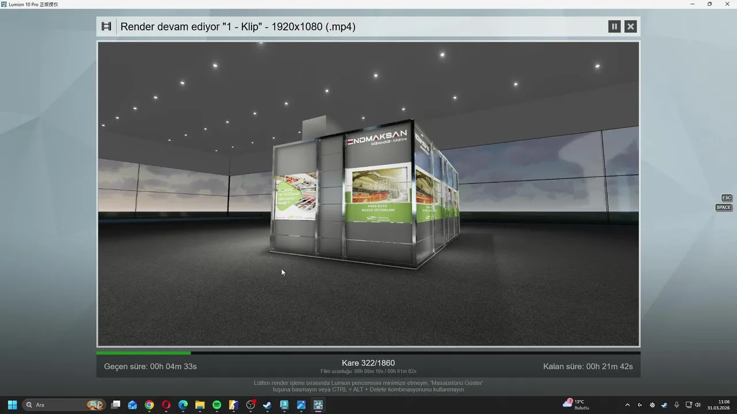Open Google Chrome from the taskbar
This screenshot has width=737, height=414.
pos(149,405)
